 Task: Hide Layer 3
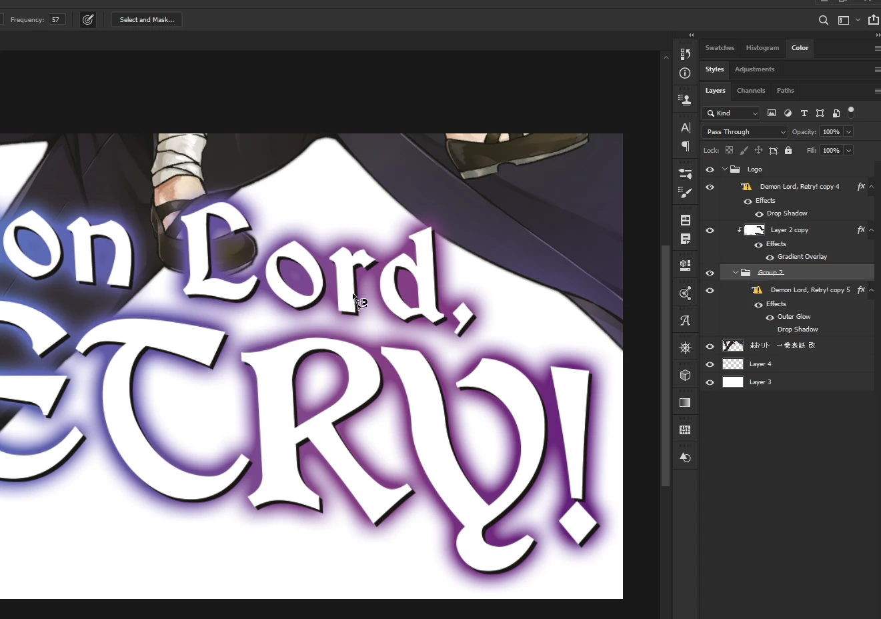pos(710,382)
